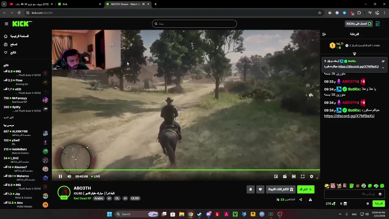The width and height of the screenshot is (389, 219).
Task: Click the gift subscriptions button
Action: point(281,189)
